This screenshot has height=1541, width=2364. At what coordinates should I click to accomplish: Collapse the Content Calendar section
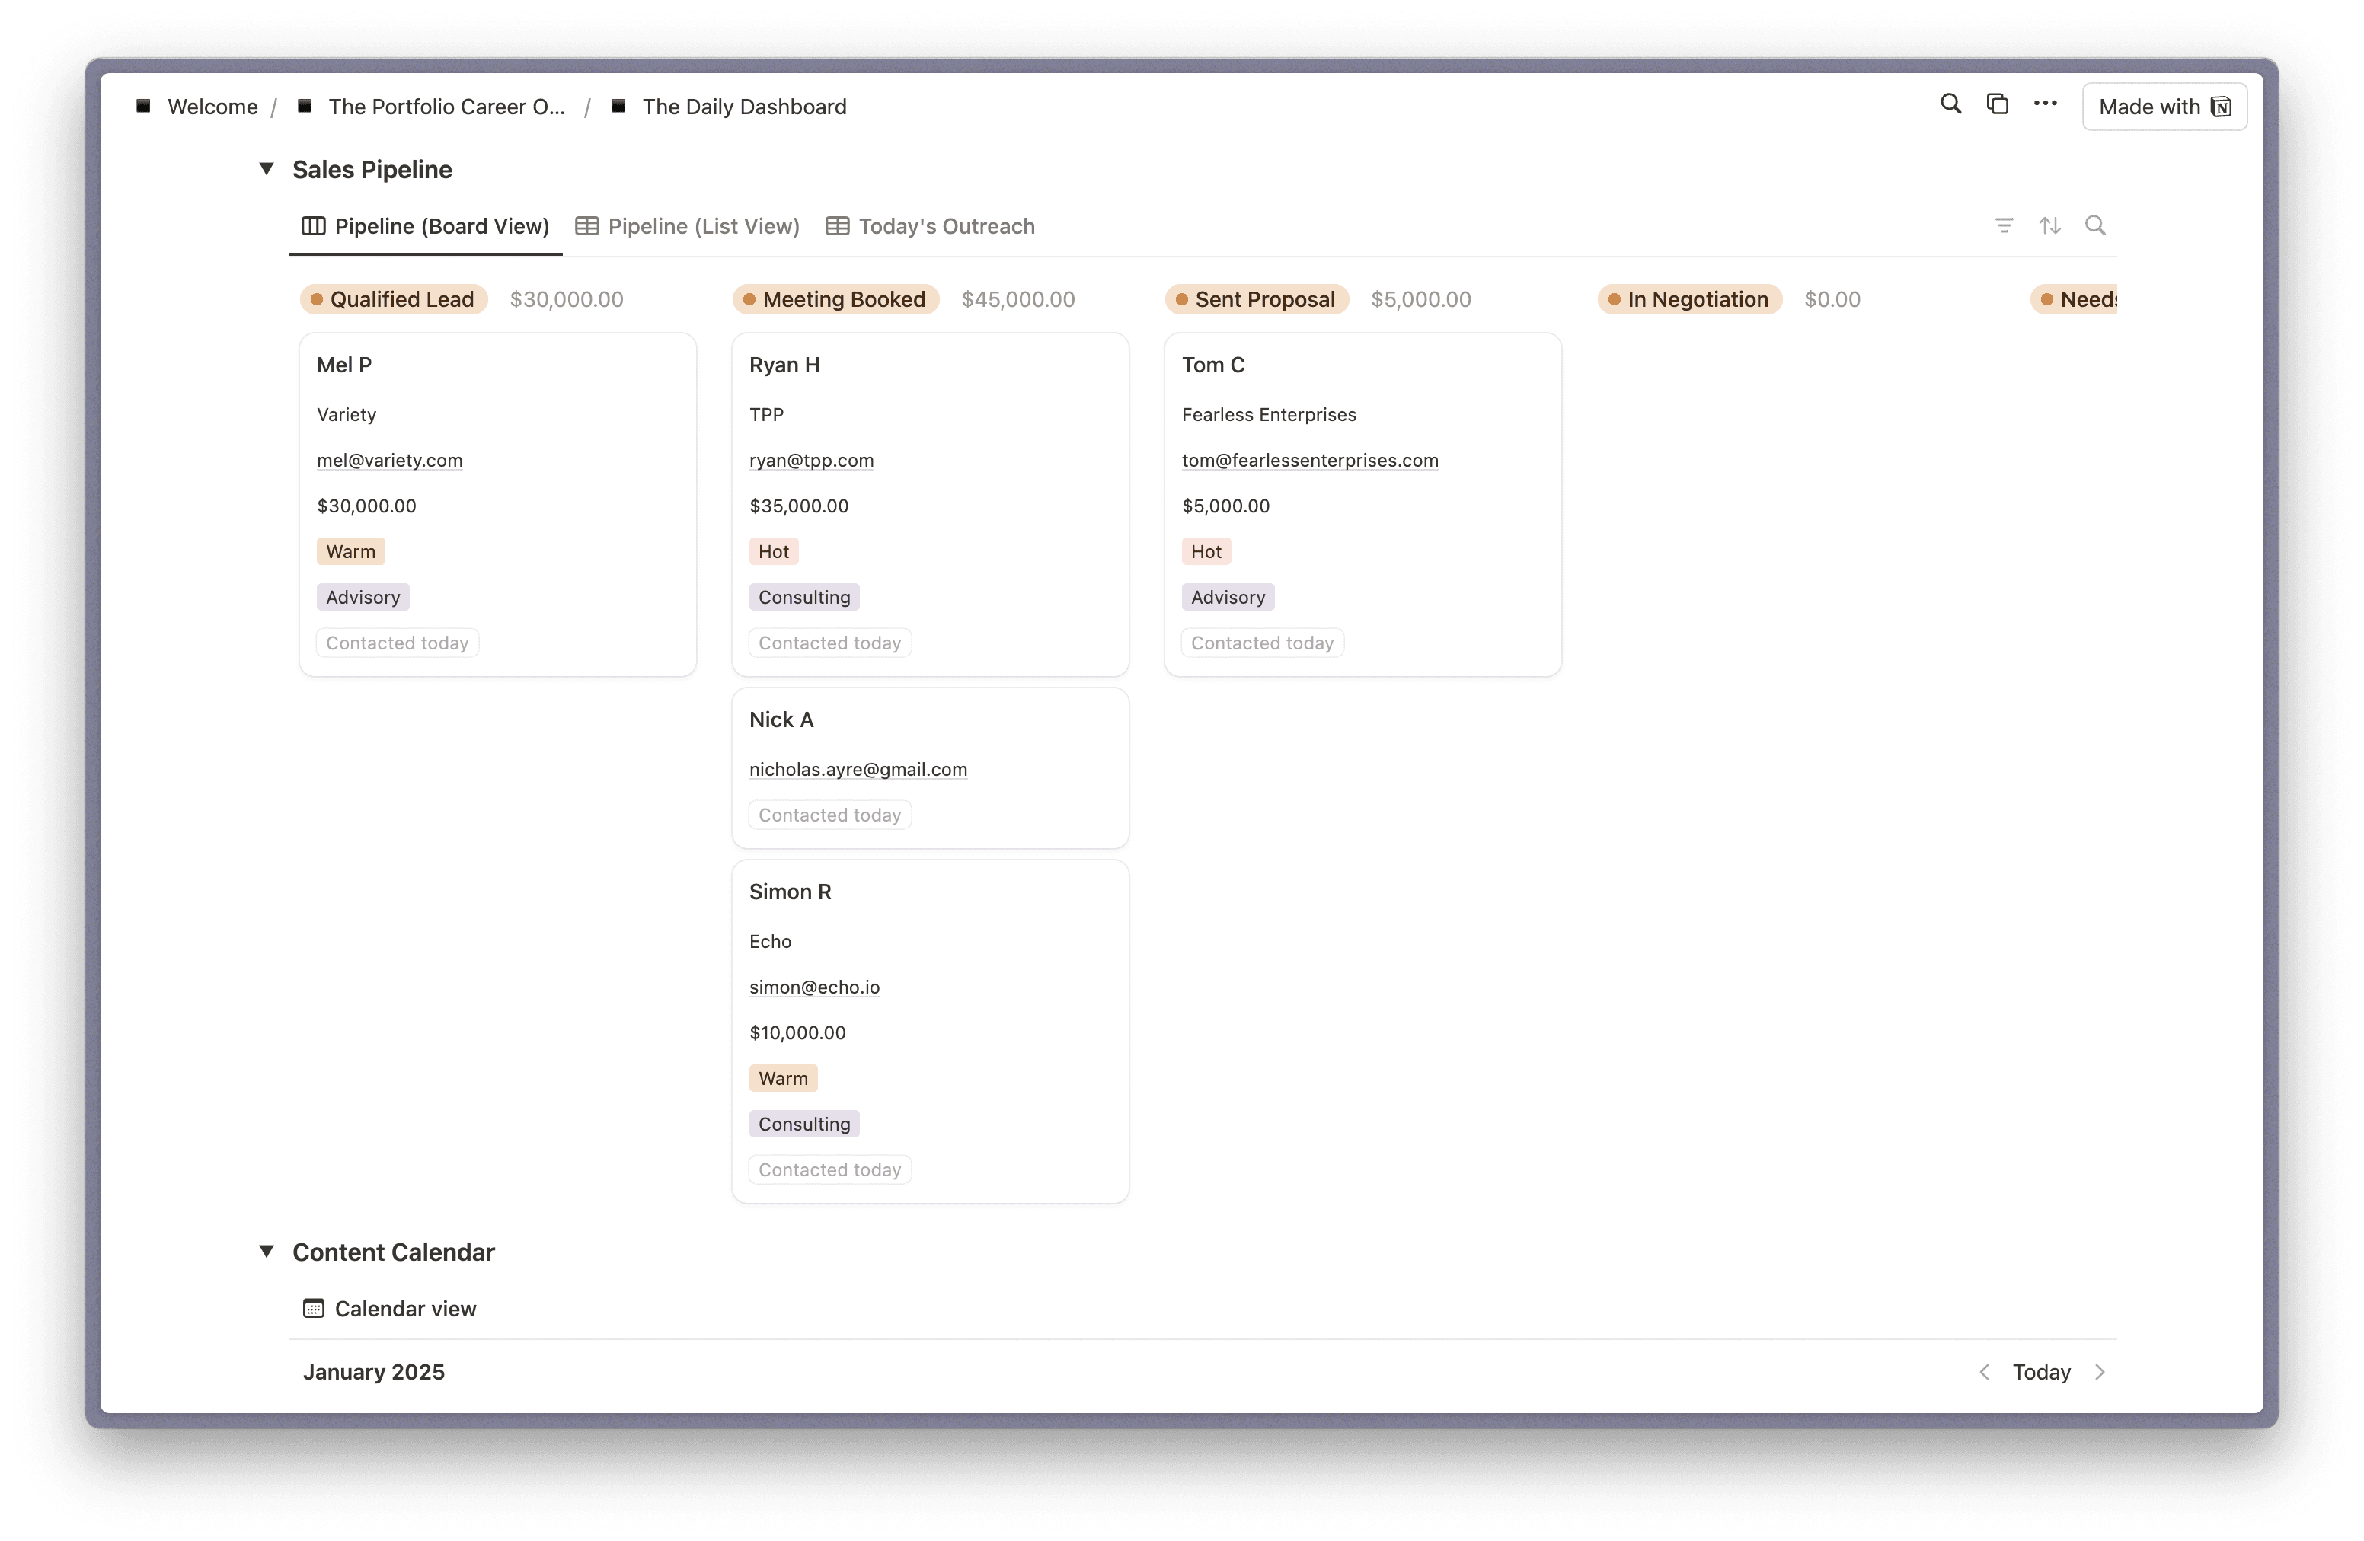267,1251
